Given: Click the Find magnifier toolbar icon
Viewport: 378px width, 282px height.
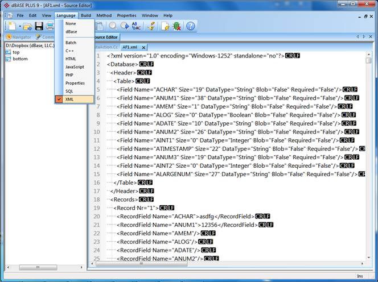Looking at the screenshot, I should [x=113, y=26].
